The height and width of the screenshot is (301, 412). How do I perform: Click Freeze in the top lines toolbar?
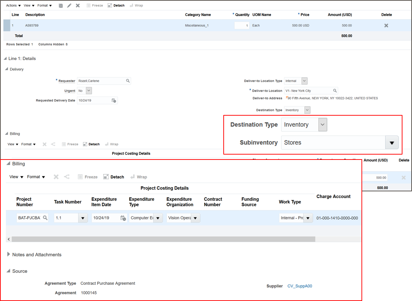coord(95,6)
